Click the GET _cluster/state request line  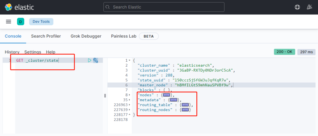(37, 60)
